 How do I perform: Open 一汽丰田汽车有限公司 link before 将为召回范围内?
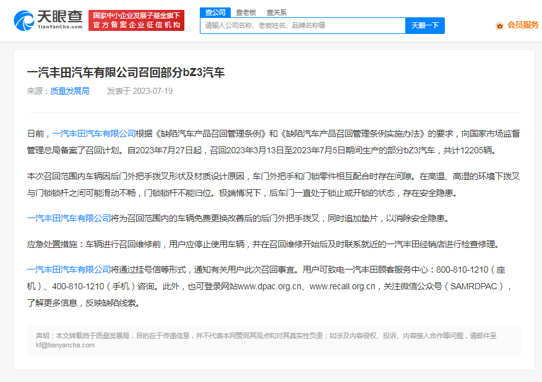[x=69, y=218]
